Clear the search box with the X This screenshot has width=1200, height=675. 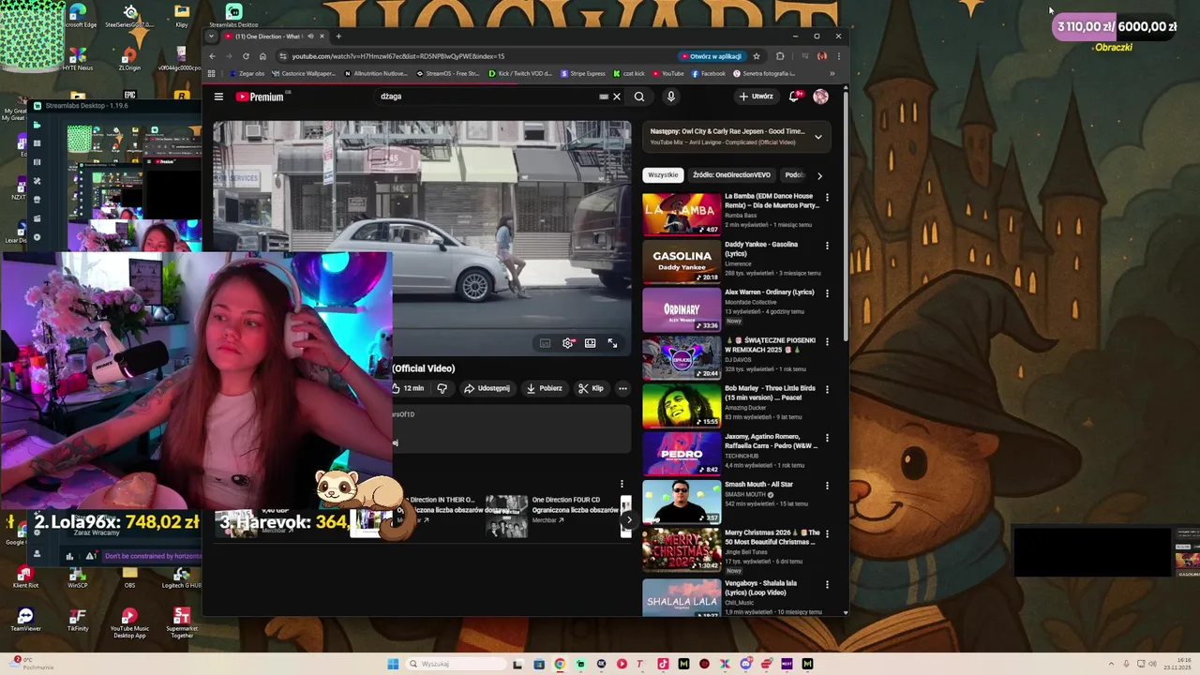616,97
